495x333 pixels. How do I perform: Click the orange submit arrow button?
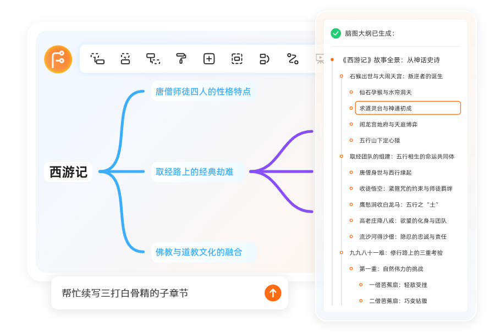click(x=273, y=293)
